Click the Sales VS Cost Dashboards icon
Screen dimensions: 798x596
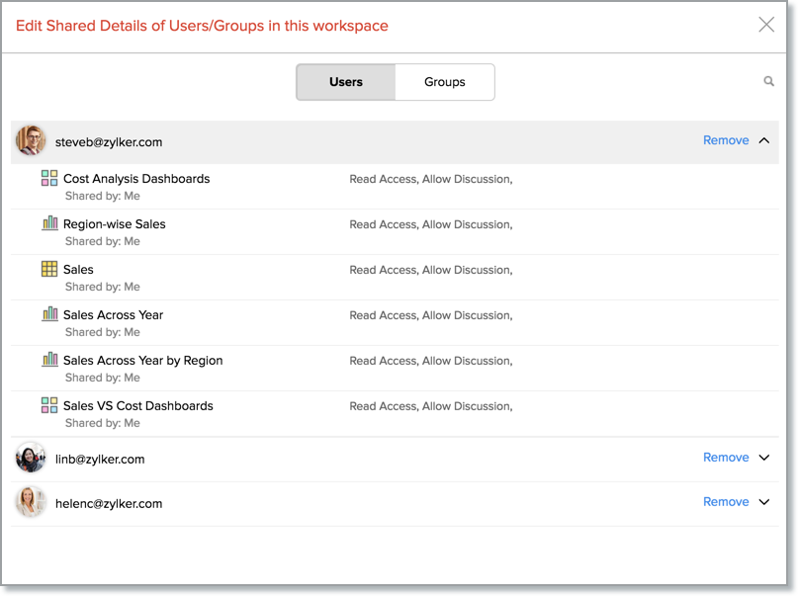coord(49,405)
